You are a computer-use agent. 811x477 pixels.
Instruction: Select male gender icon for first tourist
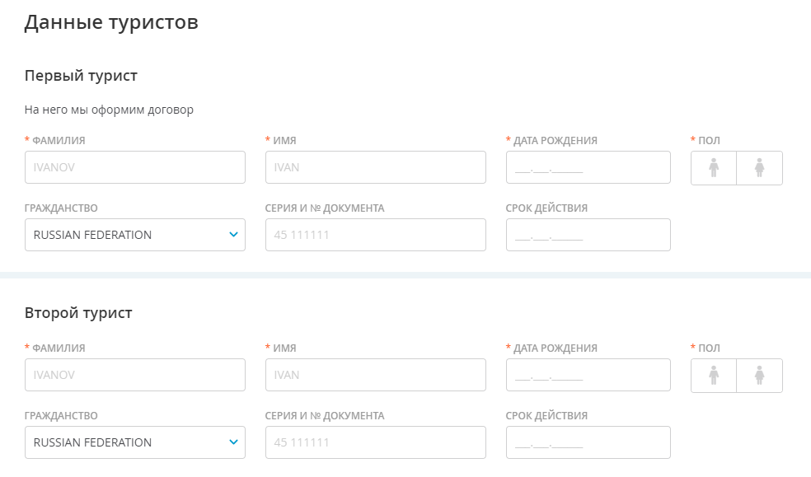pos(714,168)
